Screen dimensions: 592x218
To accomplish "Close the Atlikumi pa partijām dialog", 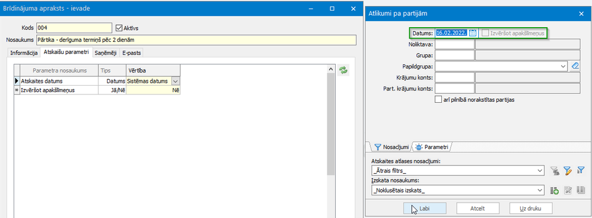I will click(x=581, y=14).
